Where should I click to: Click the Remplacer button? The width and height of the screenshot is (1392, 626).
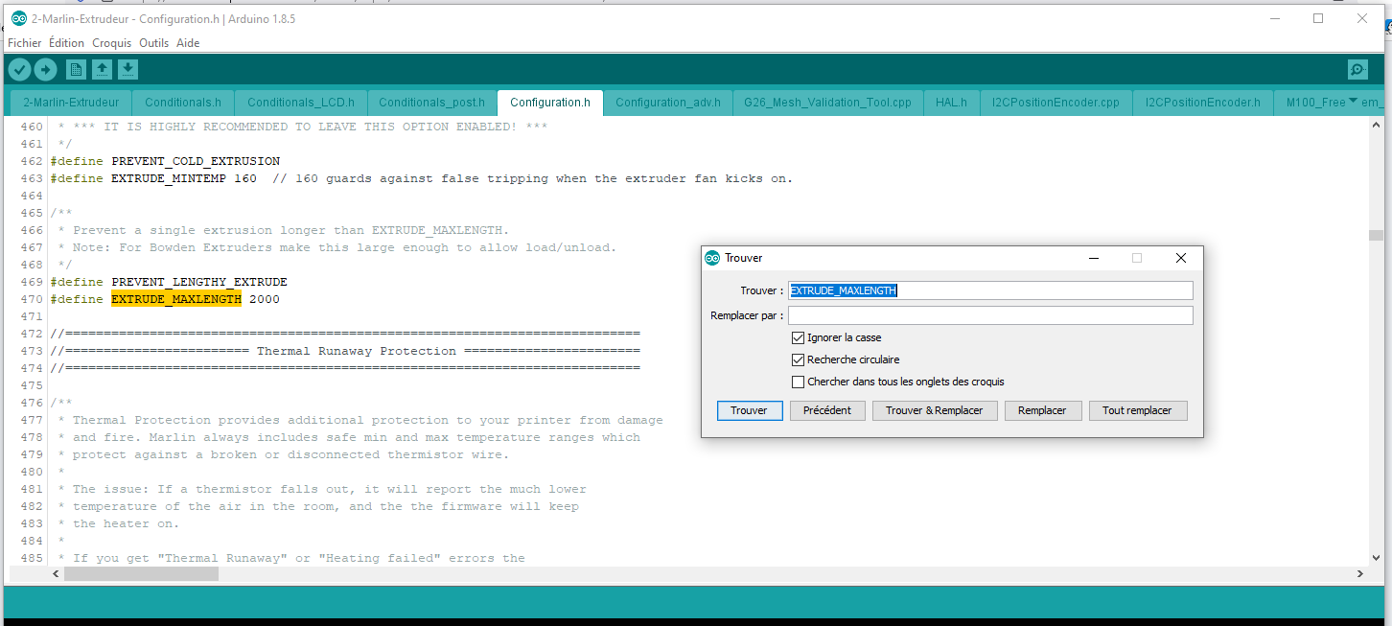1042,410
